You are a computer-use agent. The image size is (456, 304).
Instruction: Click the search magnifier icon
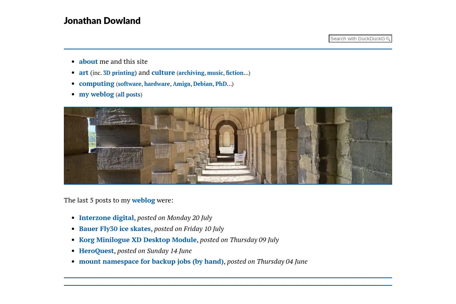388,39
